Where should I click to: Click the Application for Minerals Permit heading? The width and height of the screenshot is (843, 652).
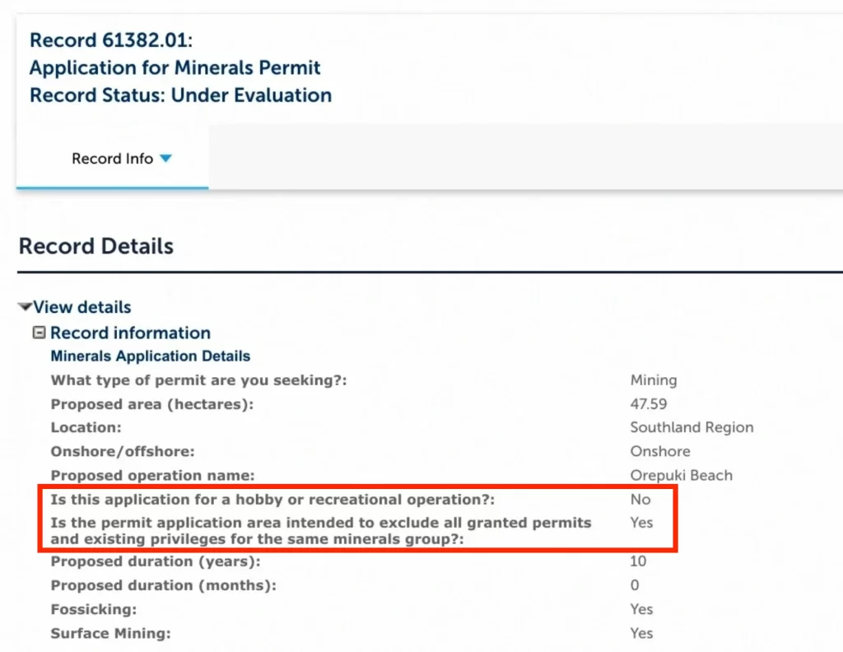175,68
